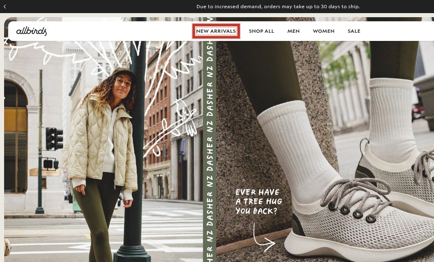Screen dimensions: 434x262
Task: Select Men in the navigation bar
Action: pos(294,31)
